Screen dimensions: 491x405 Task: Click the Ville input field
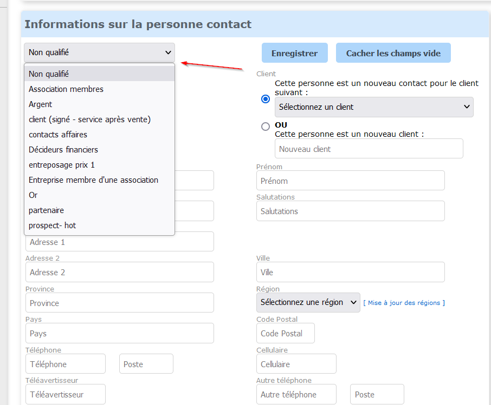[x=350, y=272]
